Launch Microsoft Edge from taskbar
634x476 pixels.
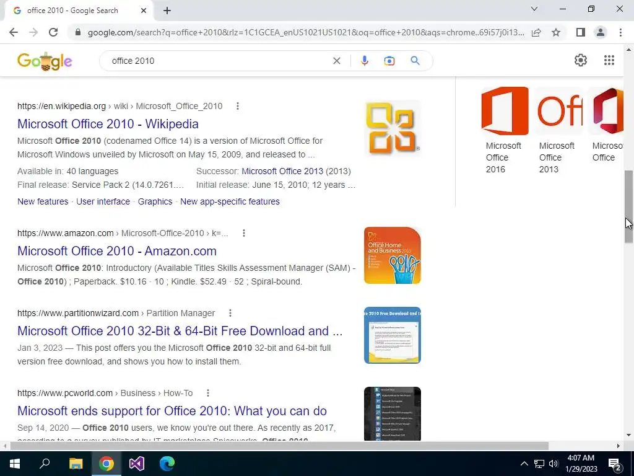click(x=167, y=464)
